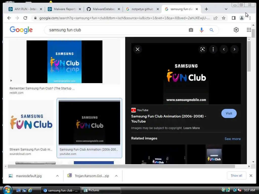Click muted volume tray icon
This screenshot has width=259, height=194.
(239, 190)
